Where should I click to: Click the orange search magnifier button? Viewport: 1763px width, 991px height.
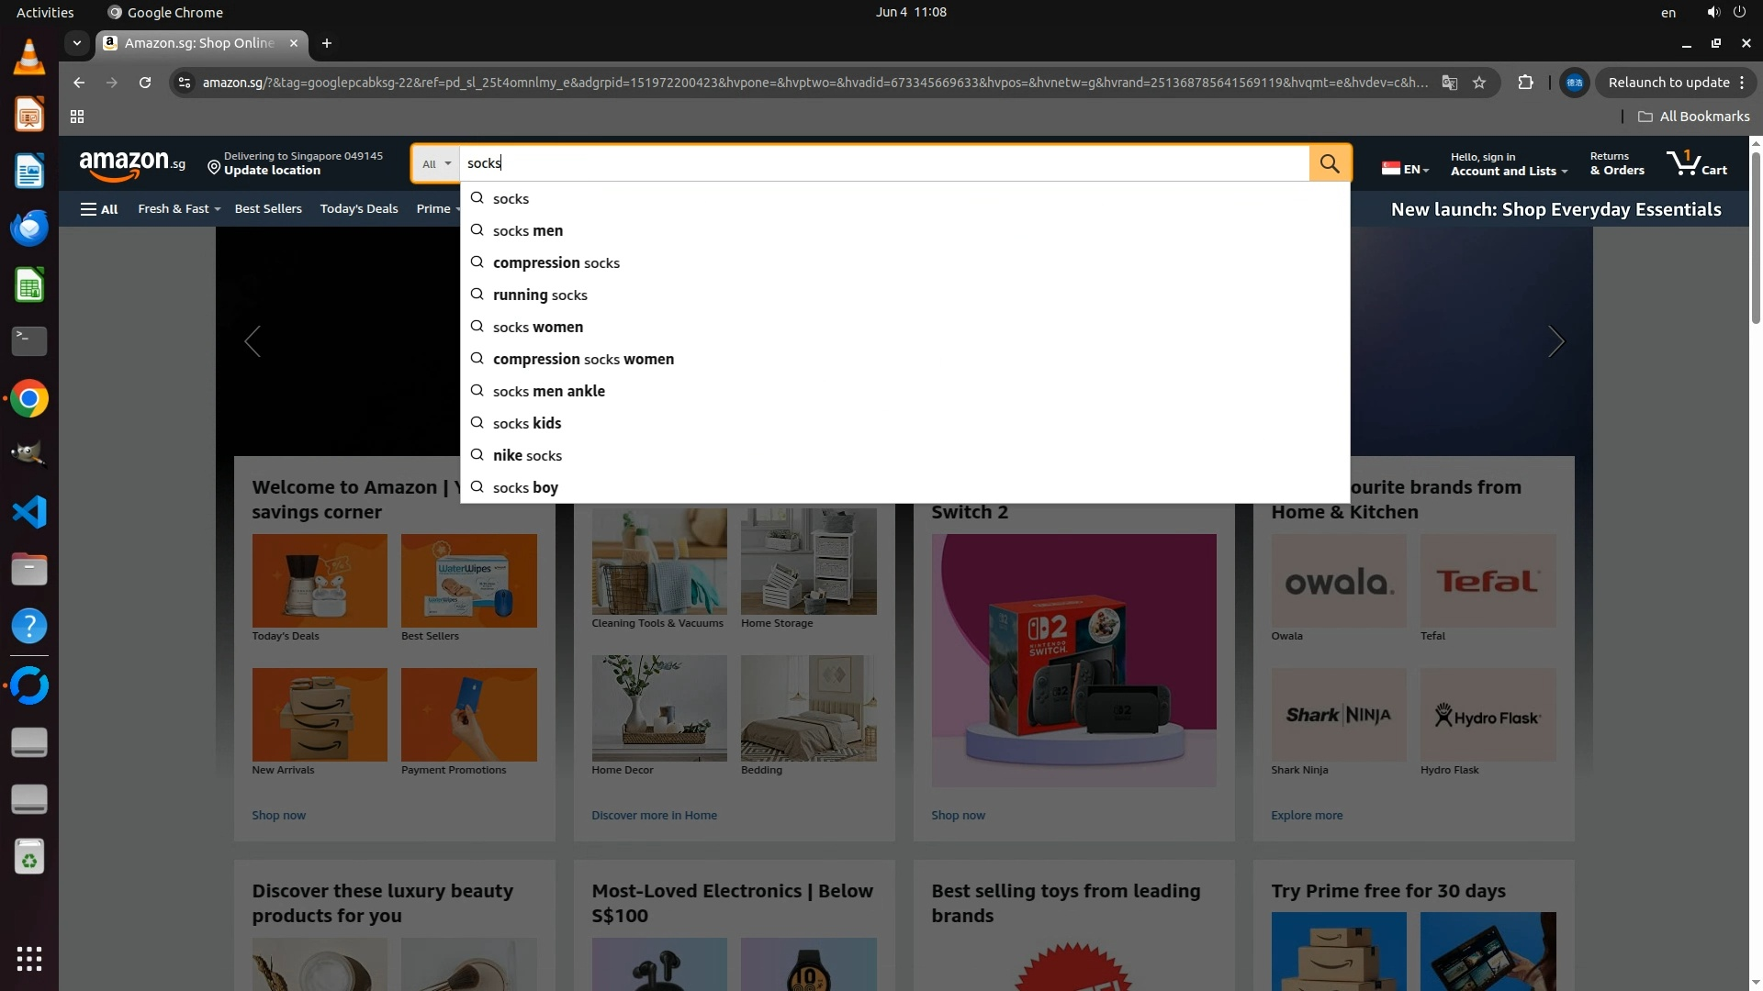1329,163
